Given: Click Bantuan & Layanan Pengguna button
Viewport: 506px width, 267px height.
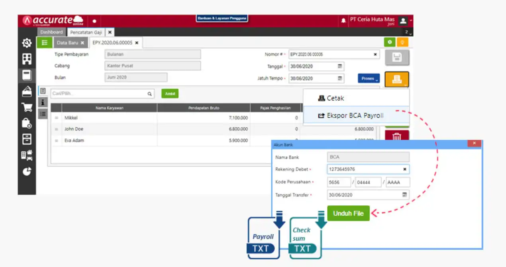Looking at the screenshot, I should [x=222, y=18].
